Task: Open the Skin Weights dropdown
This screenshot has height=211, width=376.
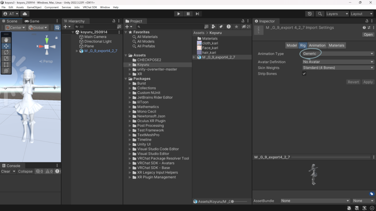Action: tap(337, 68)
